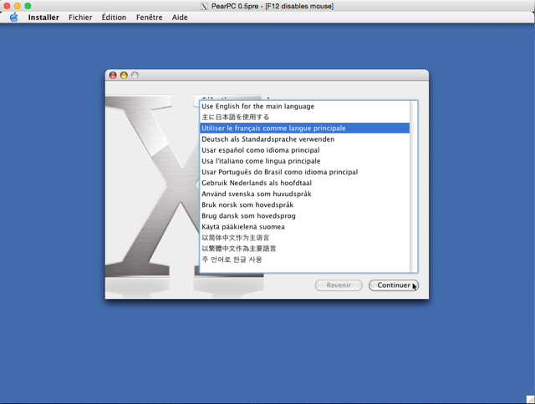Open the Fichier menu

click(x=80, y=18)
